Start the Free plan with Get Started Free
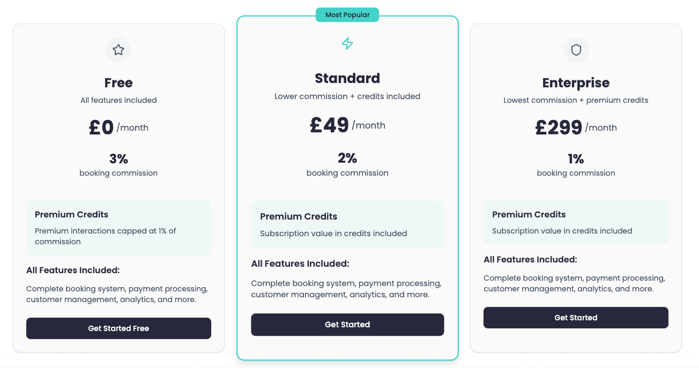The height and width of the screenshot is (368, 699). pyautogui.click(x=118, y=328)
